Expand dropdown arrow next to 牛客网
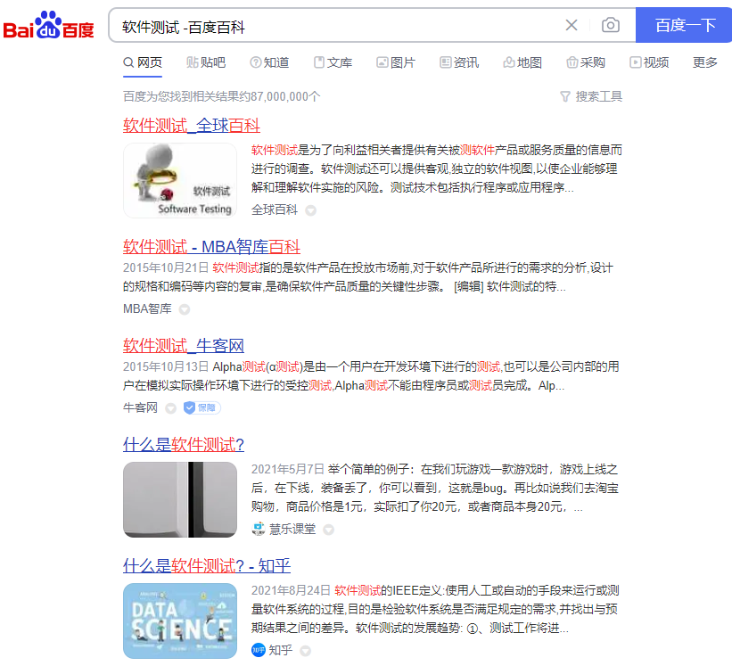 171,409
